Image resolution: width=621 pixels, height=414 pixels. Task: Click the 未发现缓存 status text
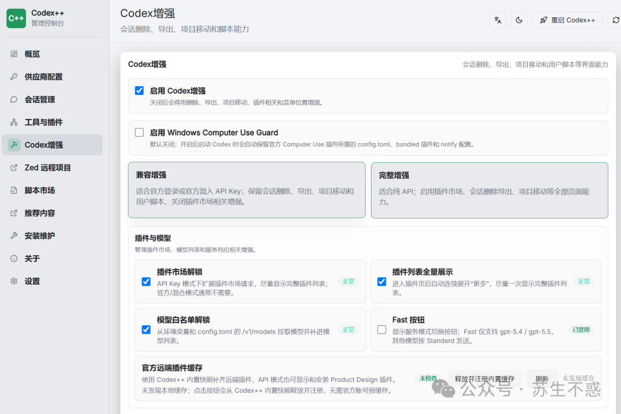(578, 378)
